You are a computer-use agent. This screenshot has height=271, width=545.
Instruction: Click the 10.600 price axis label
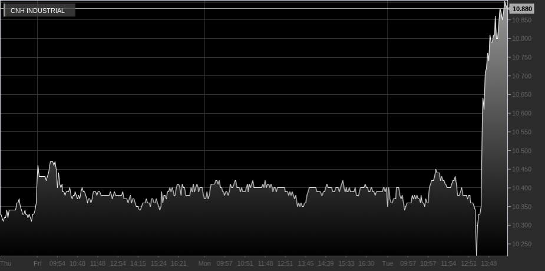click(x=522, y=113)
